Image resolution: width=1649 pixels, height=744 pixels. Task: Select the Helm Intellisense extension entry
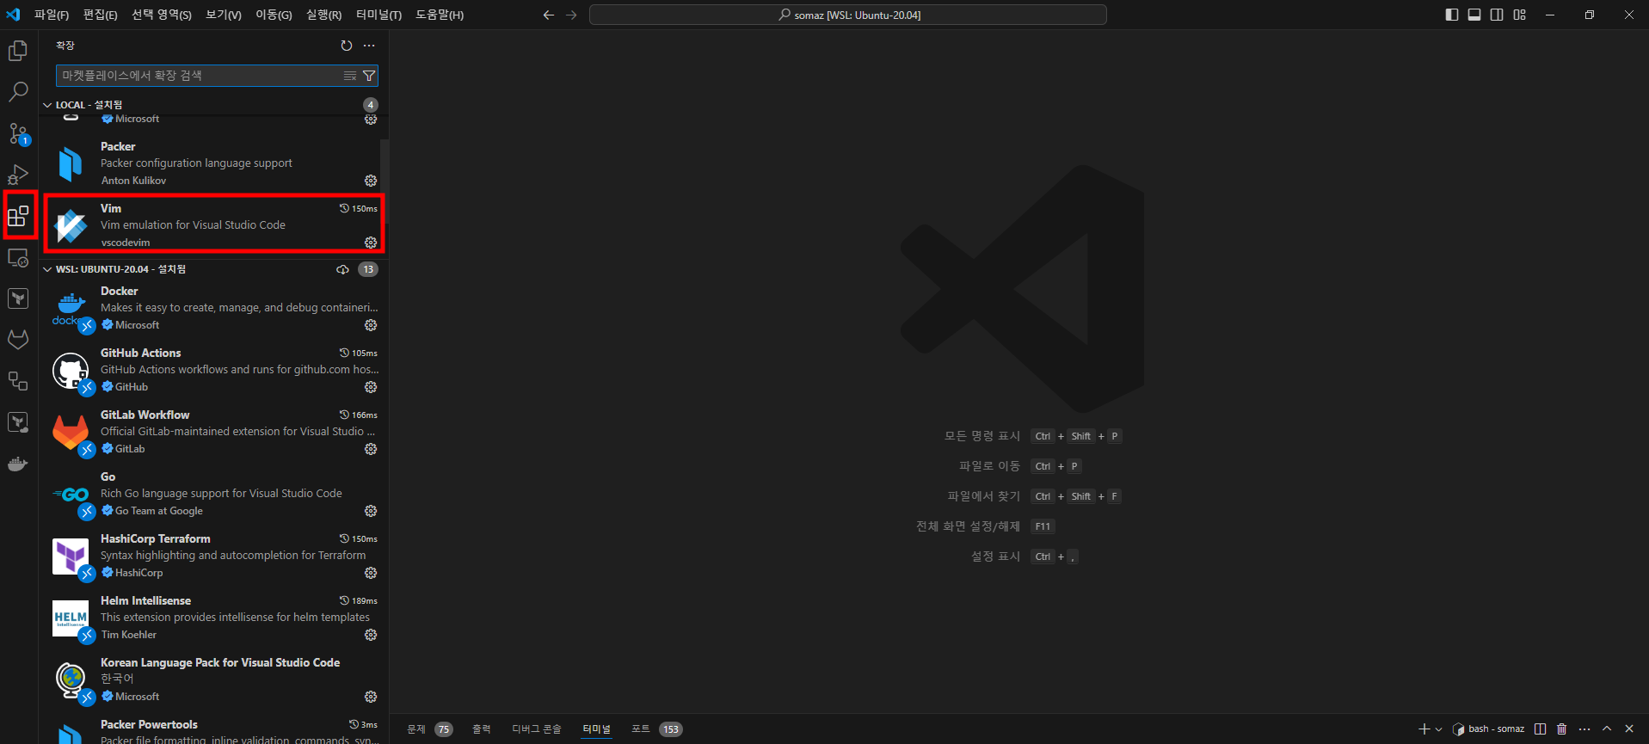214,618
